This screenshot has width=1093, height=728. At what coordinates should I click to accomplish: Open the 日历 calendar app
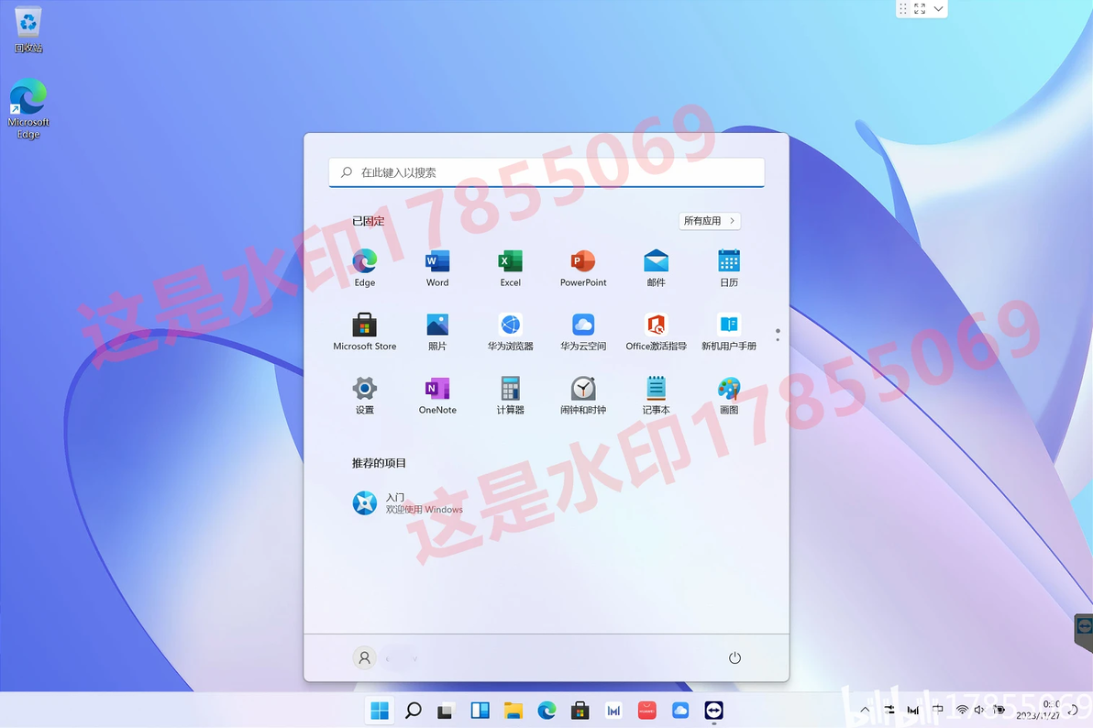point(728,268)
